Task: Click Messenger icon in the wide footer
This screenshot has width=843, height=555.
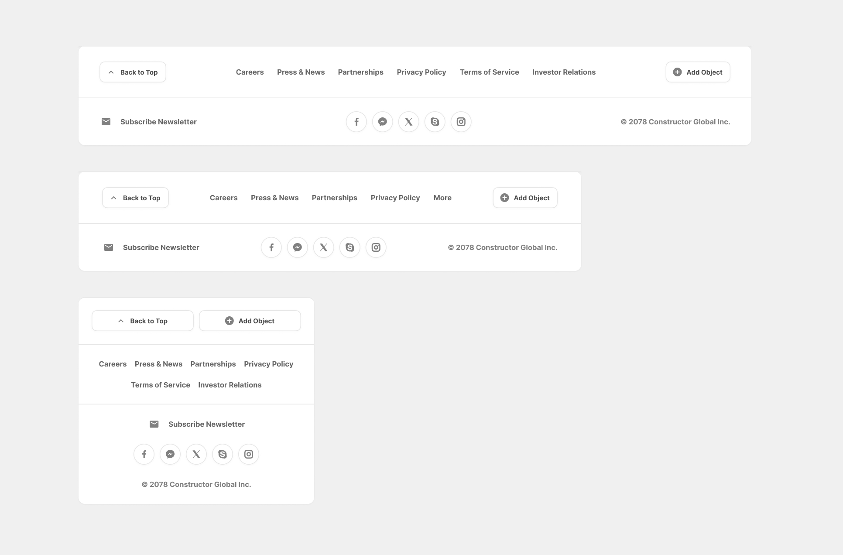Action: click(383, 122)
